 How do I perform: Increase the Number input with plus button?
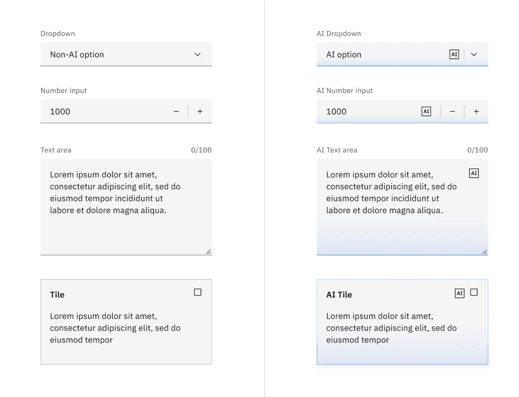click(200, 111)
